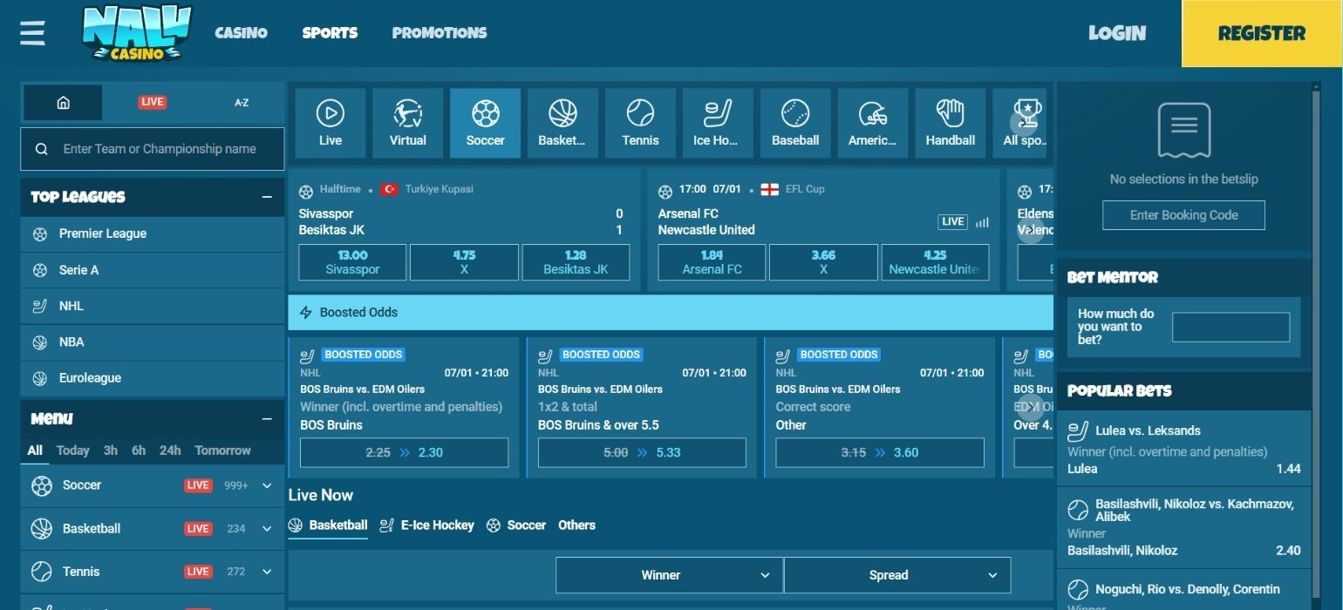Screen dimensions: 1343x610
Task: Select Correct score Other odds 3.60
Action: click(x=880, y=452)
